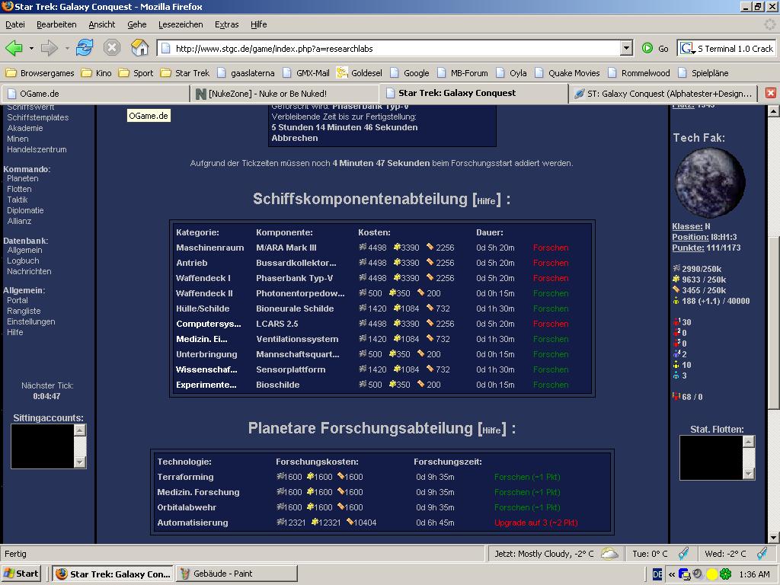Open the Lesezeichen menu
Viewport: 780px width, 585px height.
tap(181, 24)
